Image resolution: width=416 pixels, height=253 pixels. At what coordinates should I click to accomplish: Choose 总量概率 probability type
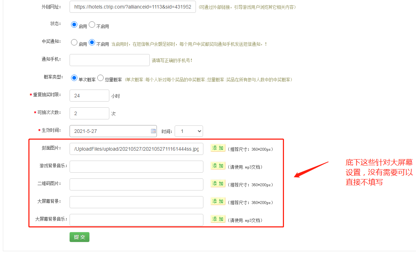pyautogui.click(x=100, y=78)
